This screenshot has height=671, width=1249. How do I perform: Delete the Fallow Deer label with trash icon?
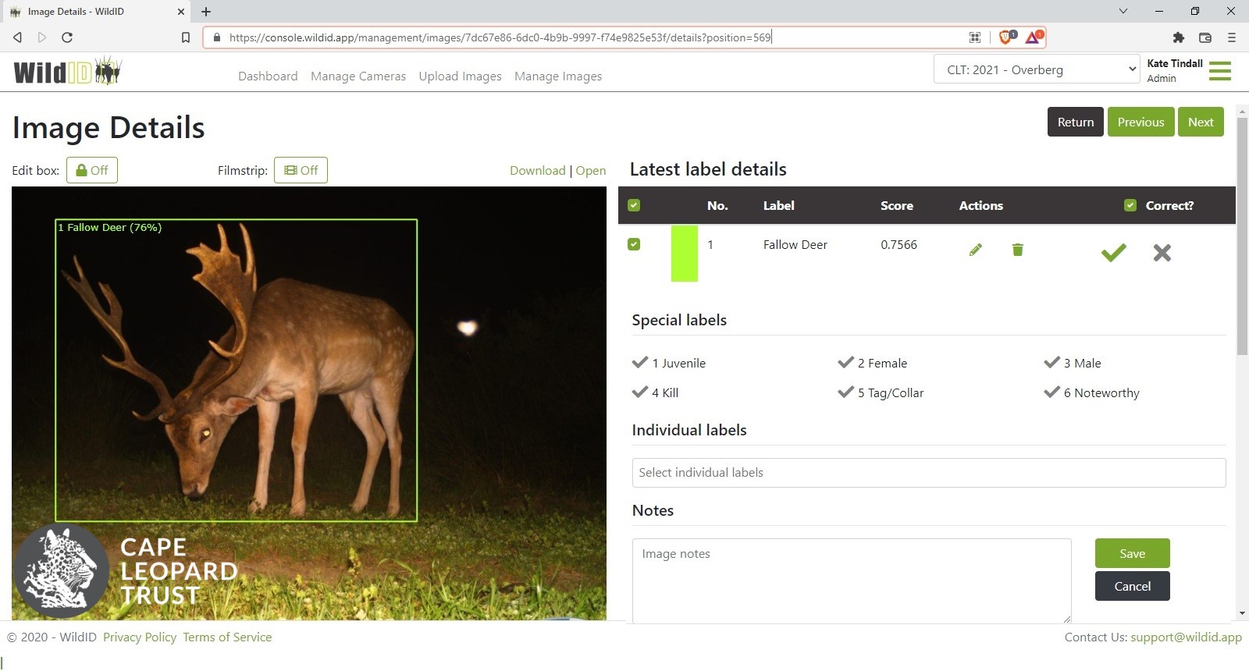tap(1017, 250)
